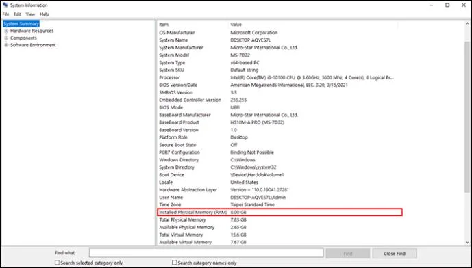Viewport: 472px width, 268px height.
Task: Click the Value column header
Action: [x=313, y=25]
